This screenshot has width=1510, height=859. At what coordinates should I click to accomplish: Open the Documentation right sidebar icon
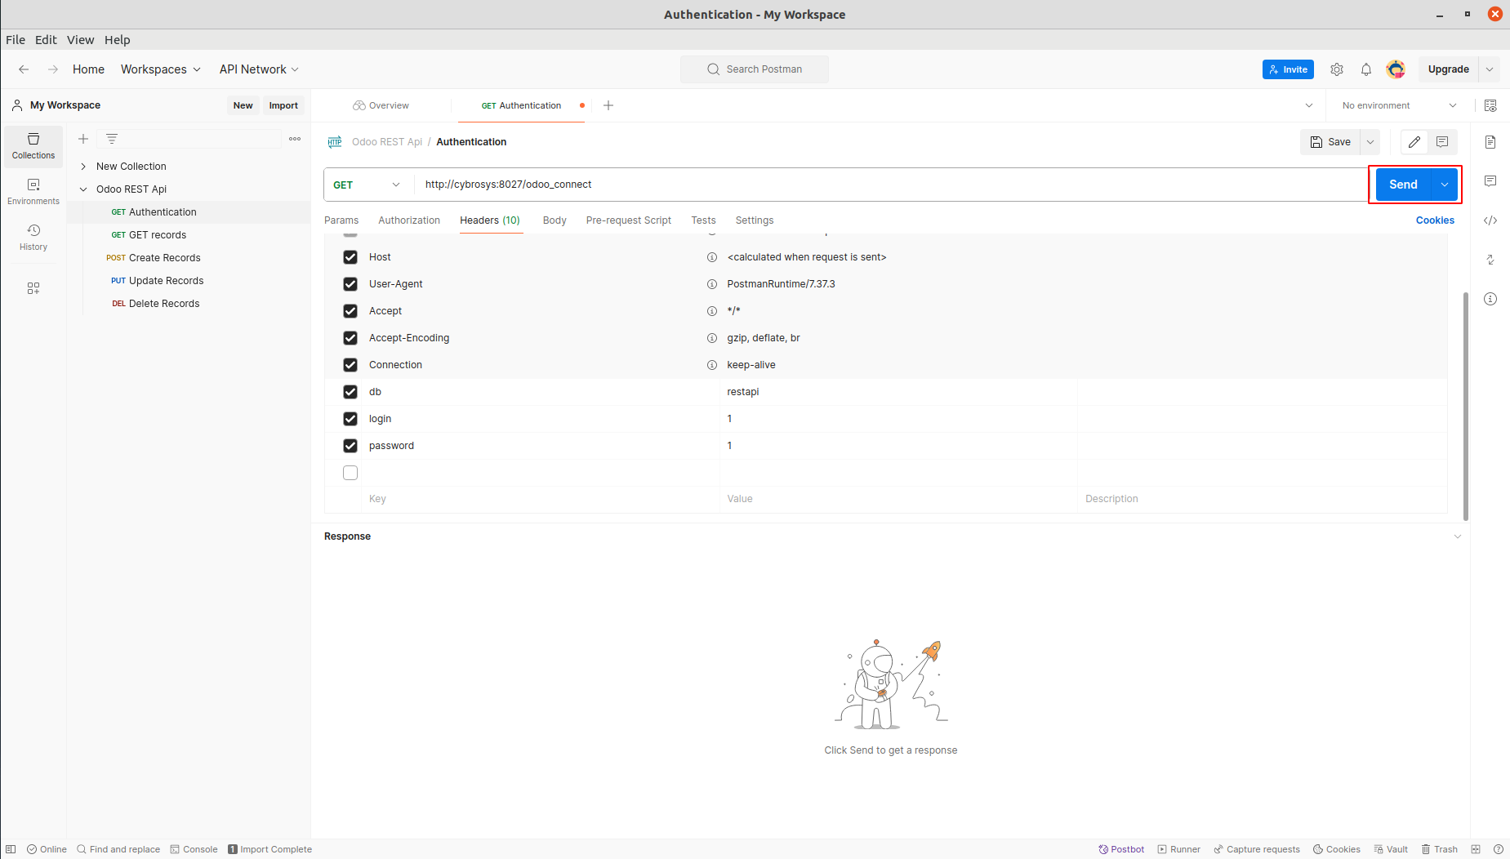click(1490, 142)
